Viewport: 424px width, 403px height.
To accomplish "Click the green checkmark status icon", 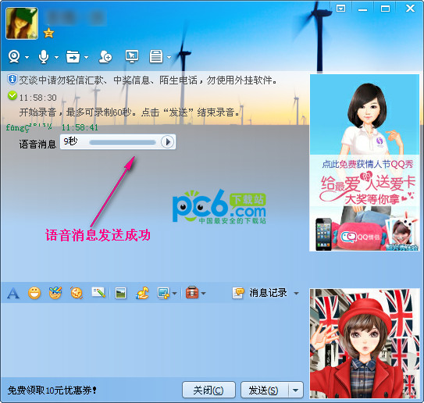I will point(12,95).
